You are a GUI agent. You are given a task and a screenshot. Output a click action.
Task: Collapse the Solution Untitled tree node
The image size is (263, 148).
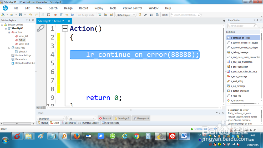pos(2,25)
